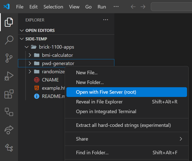The height and width of the screenshot is (161, 192).
Task: Choose New File... from context menu
Action: tap(127, 73)
